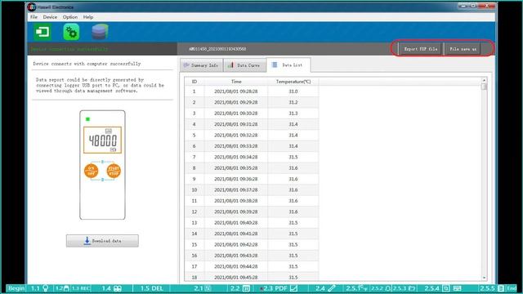Click the Time column header
Image resolution: width=523 pixels, height=294 pixels.
[x=236, y=82]
